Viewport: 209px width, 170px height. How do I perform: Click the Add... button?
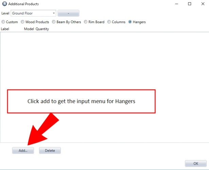tap(23, 151)
